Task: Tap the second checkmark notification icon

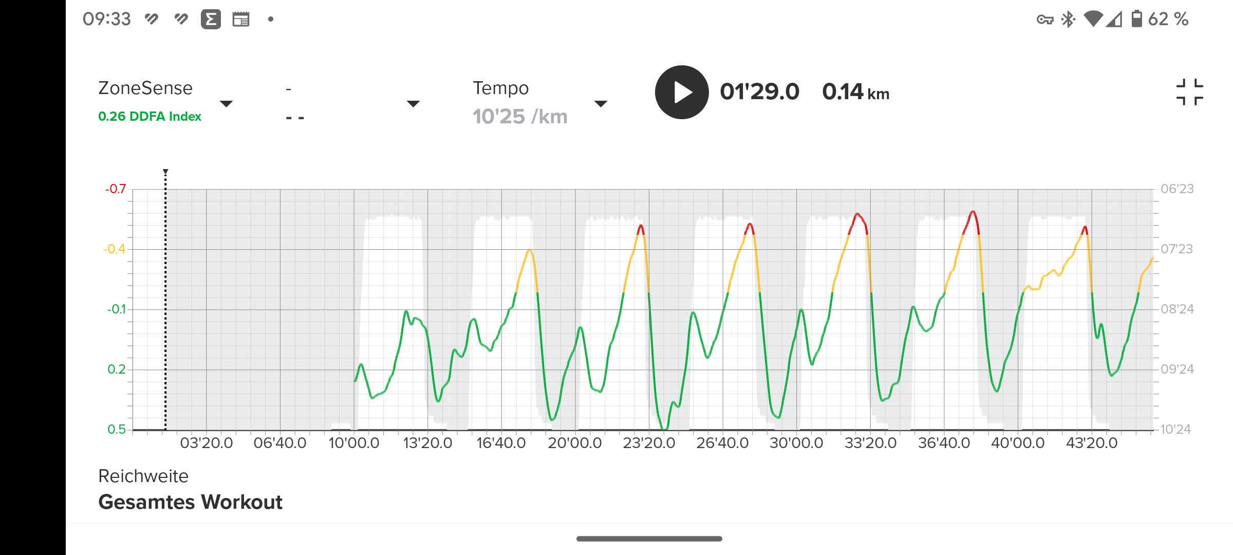Action: pyautogui.click(x=181, y=20)
